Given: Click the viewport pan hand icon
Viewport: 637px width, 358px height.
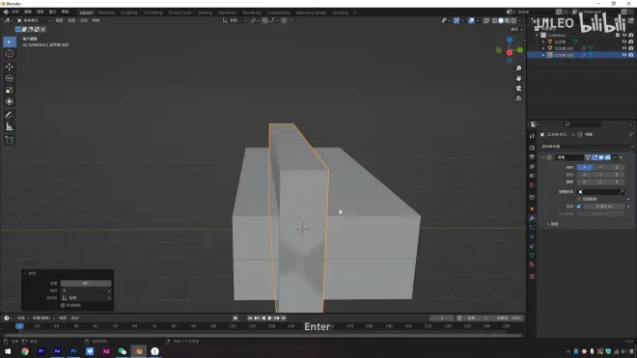Looking at the screenshot, I should (x=518, y=78).
